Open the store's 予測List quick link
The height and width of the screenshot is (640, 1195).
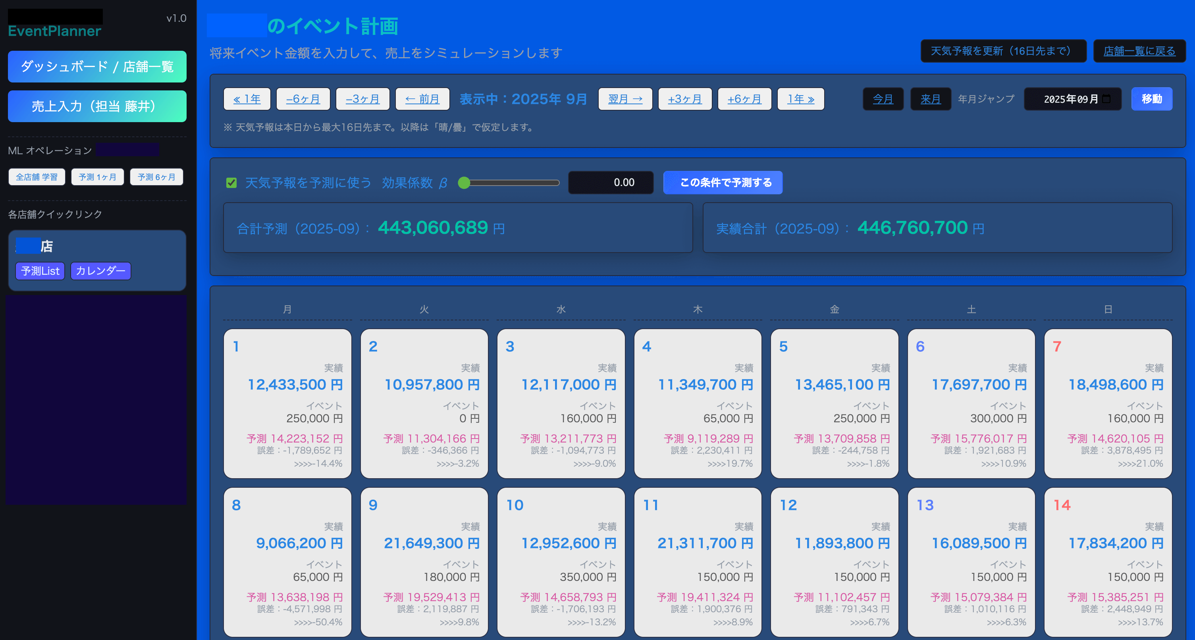40,271
